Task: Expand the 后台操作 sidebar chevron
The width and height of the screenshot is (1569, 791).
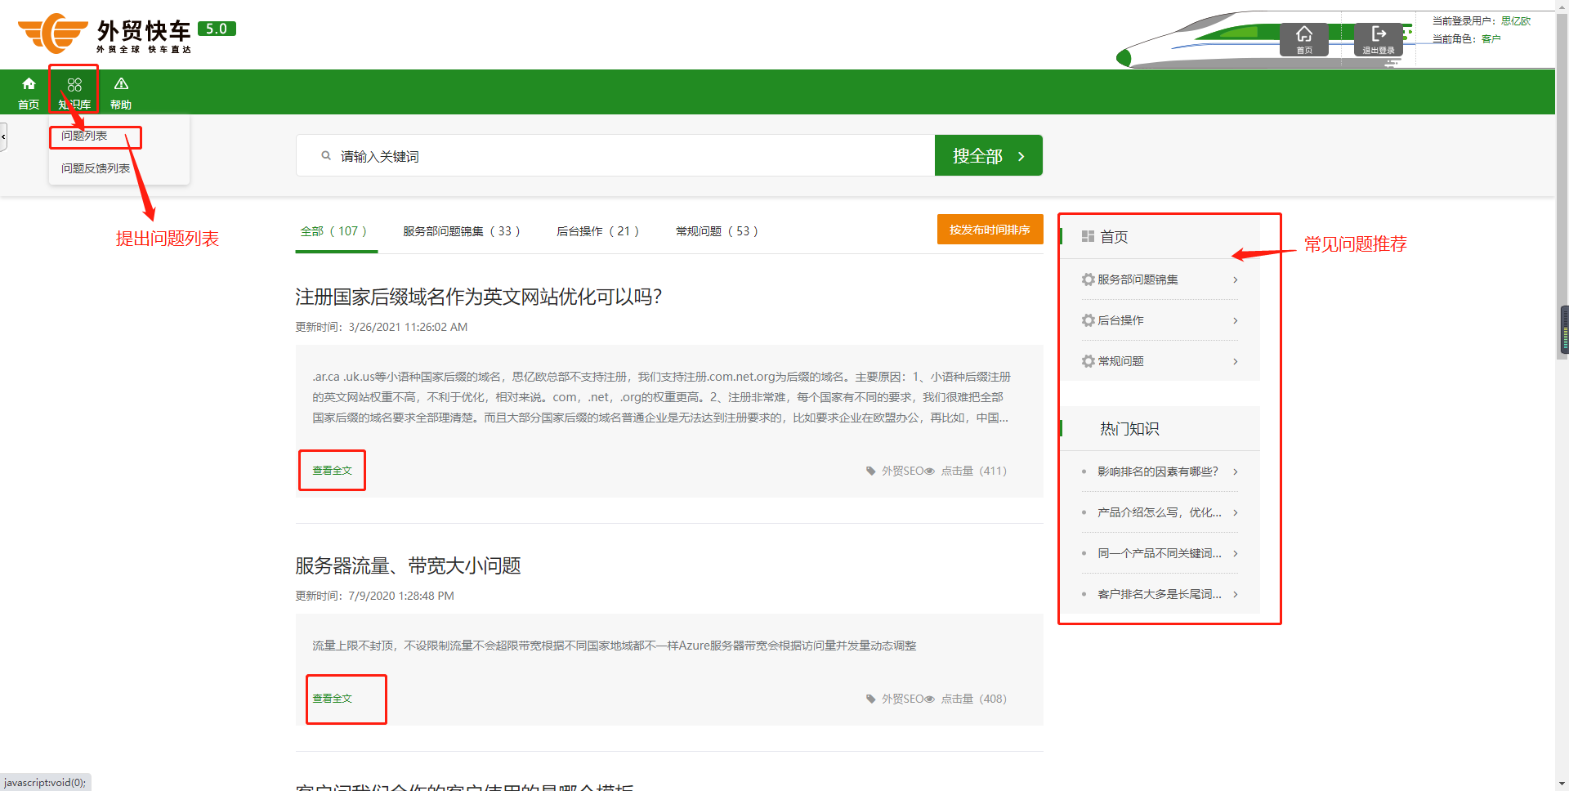Action: 1235,320
